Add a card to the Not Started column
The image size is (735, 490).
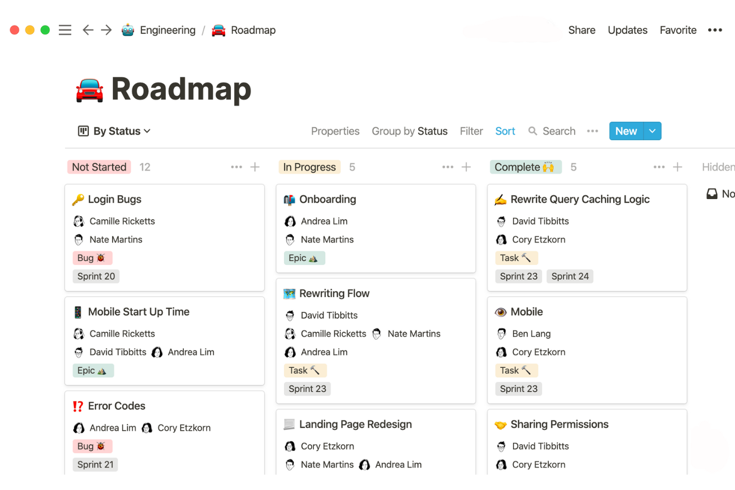[x=255, y=167]
